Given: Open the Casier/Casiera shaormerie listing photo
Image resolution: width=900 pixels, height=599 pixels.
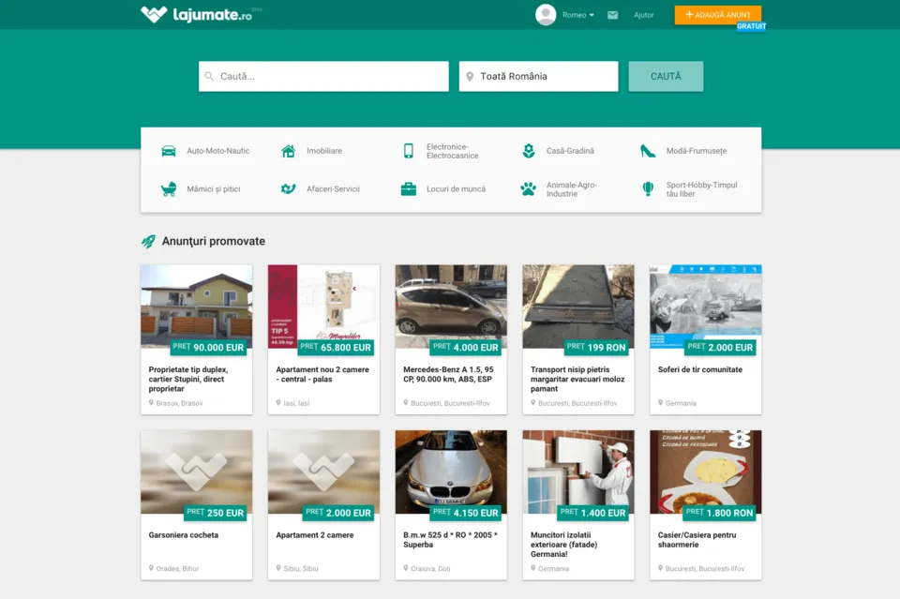Looking at the screenshot, I should tap(705, 472).
